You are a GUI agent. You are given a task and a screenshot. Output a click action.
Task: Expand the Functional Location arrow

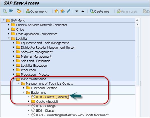click(x=24, y=88)
